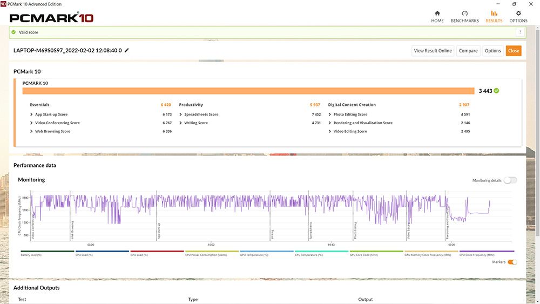Open the Options gear icon
This screenshot has height=304, width=540.
click(x=518, y=13)
